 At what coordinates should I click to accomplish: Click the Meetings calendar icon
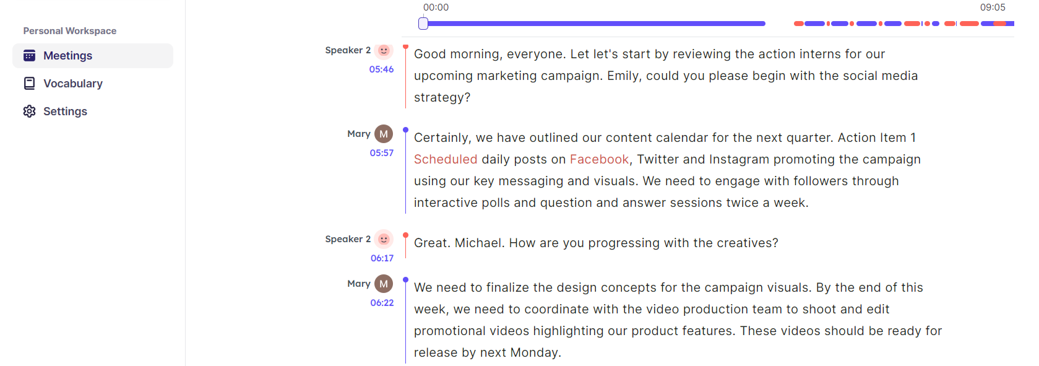(29, 56)
